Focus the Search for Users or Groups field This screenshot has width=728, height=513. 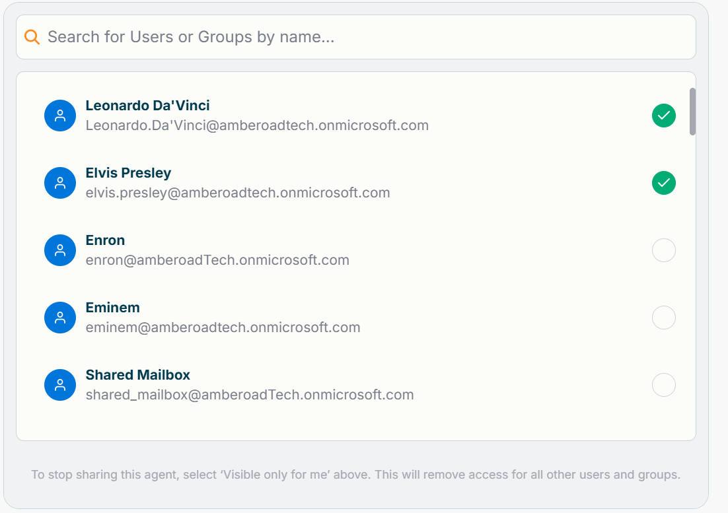click(357, 37)
